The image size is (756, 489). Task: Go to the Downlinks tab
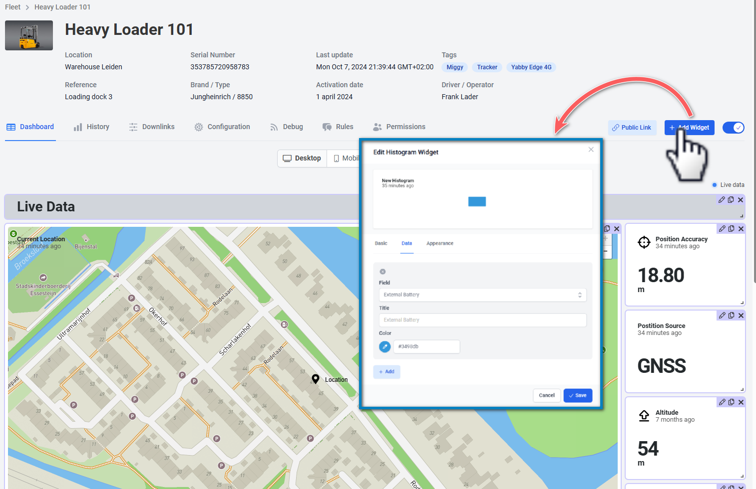152,127
